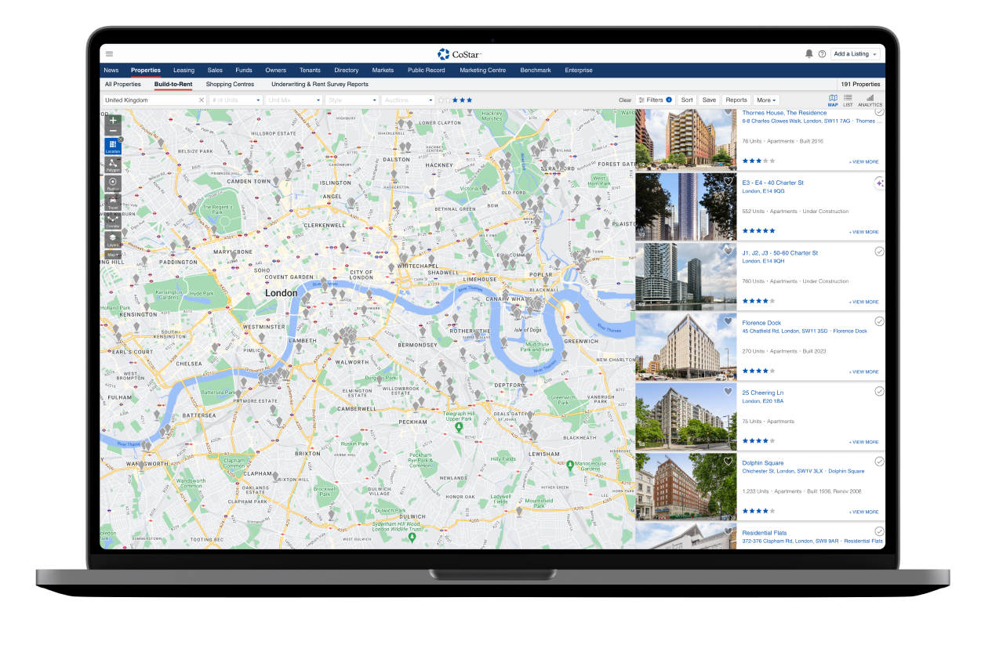Favorite the Florence Dock listing

pyautogui.click(x=728, y=321)
